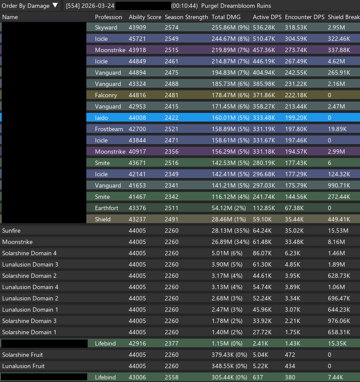Click the Moonstrike name row at 26.89M

click(180, 242)
